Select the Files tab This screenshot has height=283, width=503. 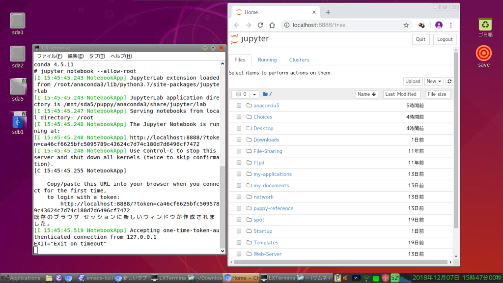240,59
